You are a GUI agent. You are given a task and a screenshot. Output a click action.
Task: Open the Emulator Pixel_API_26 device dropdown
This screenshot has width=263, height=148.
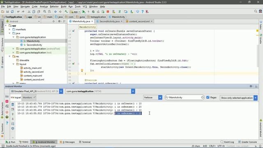coord(61,91)
